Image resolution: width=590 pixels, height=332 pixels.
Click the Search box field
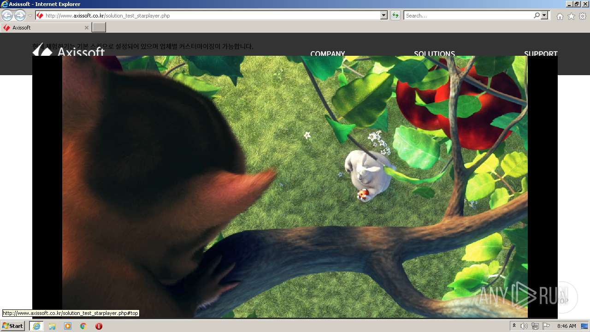468,16
